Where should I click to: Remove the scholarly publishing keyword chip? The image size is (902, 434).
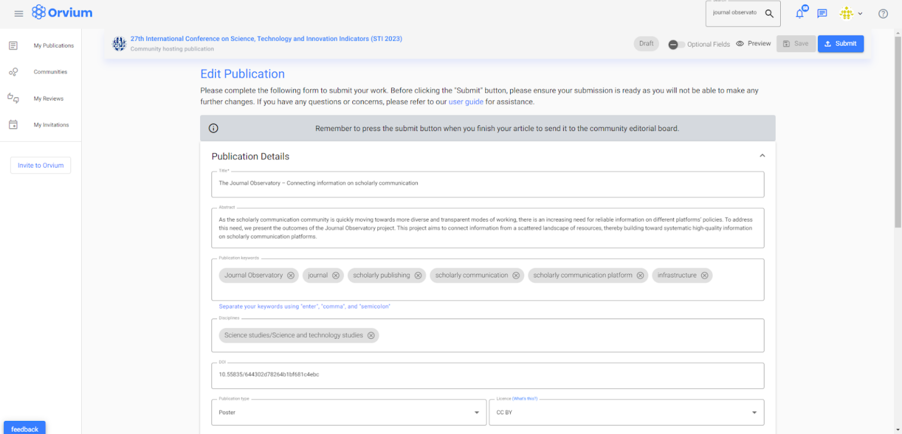(418, 276)
